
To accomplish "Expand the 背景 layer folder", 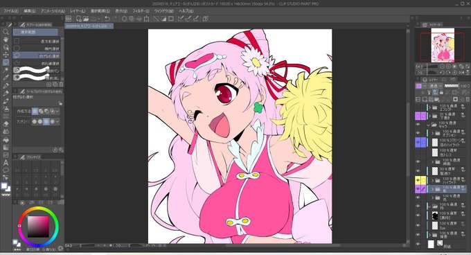I will [429, 234].
